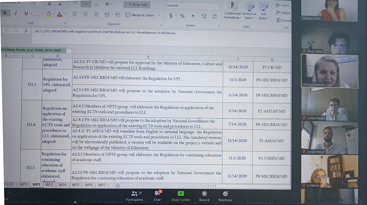Toggle Wrap Text for the cell
The image size is (367, 205).
pos(136,5)
